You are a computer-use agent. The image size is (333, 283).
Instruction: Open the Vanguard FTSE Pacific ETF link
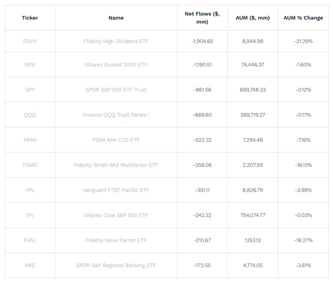point(116,190)
